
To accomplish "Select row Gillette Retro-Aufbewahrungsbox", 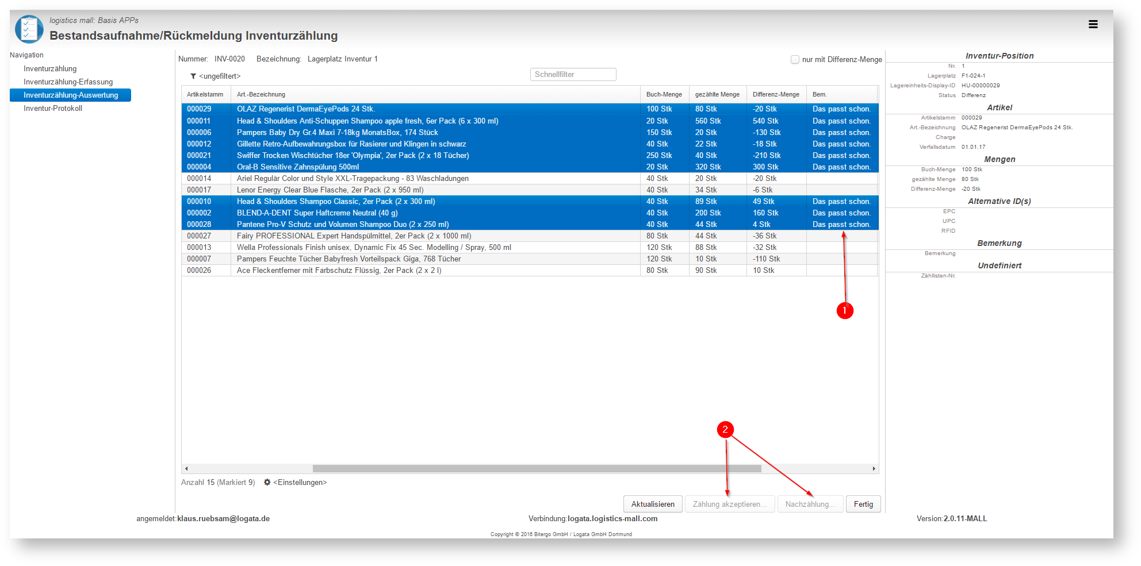I will (530, 144).
